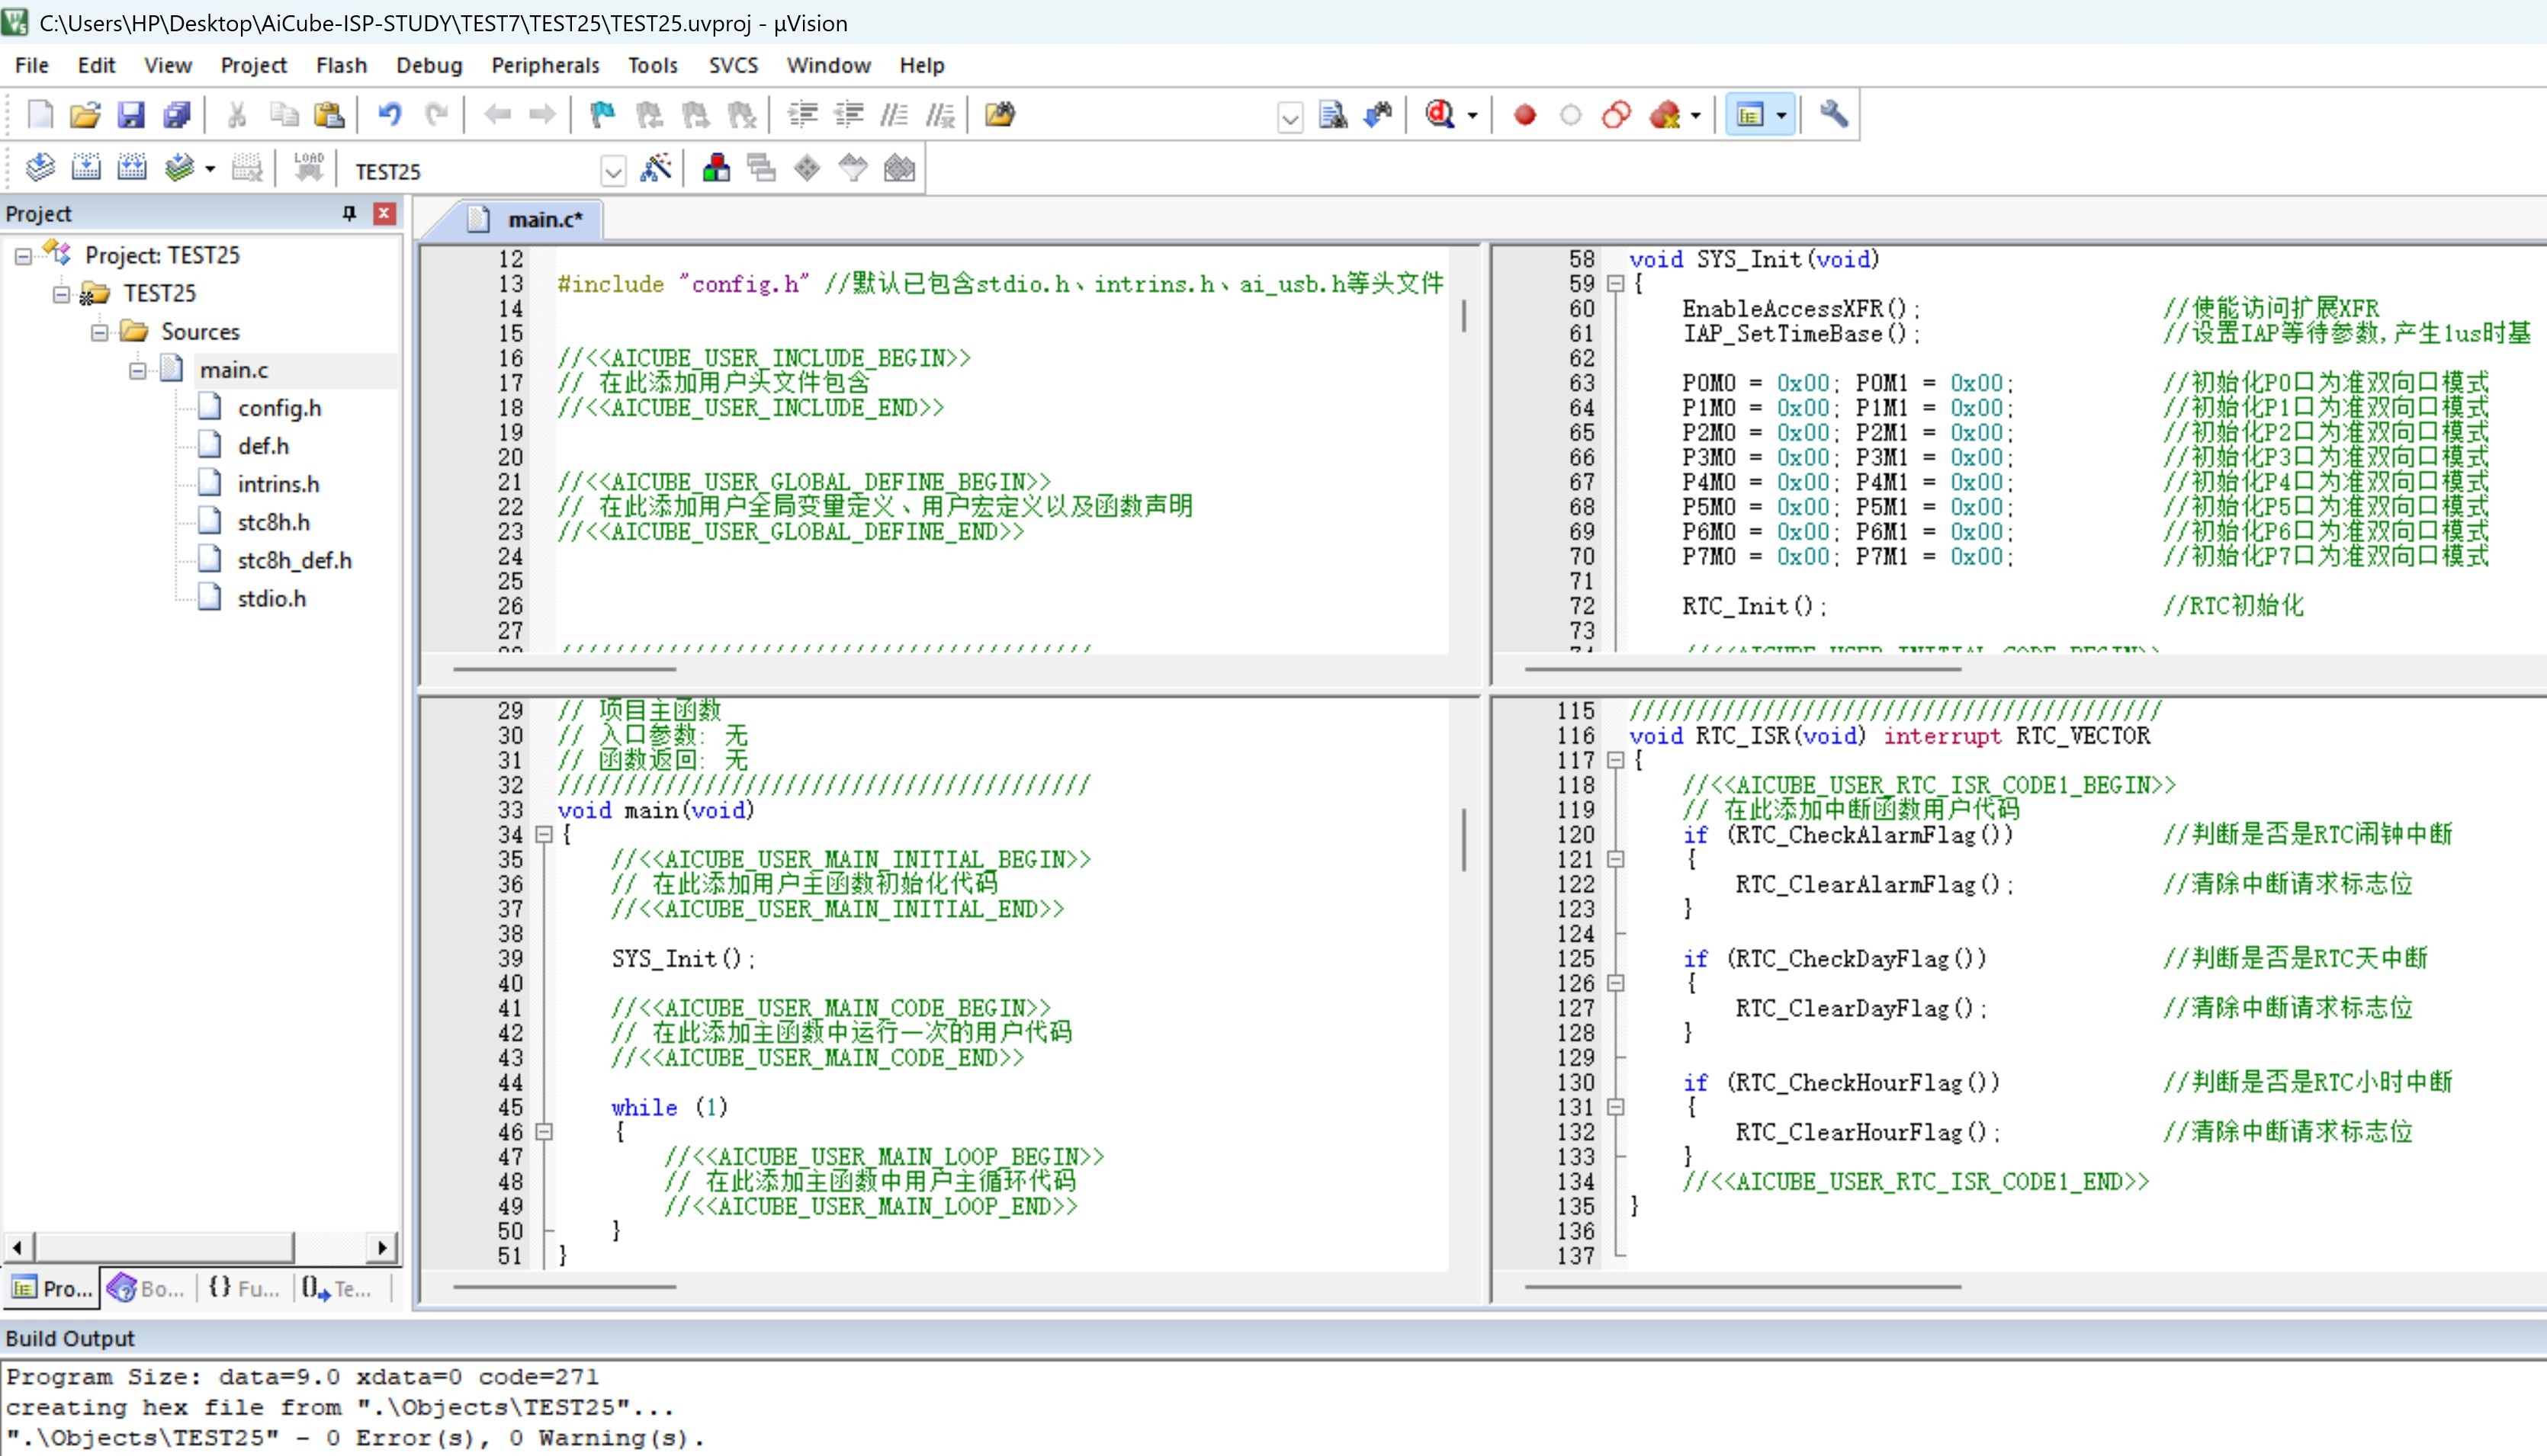Save the current file with the floppy icon
Image resolution: width=2547 pixels, height=1456 pixels.
click(x=131, y=115)
